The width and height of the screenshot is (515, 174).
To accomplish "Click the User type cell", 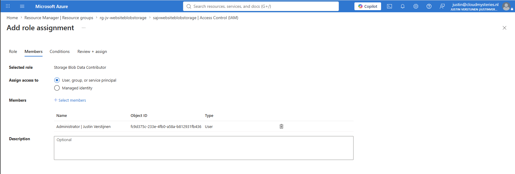I will [209, 126].
